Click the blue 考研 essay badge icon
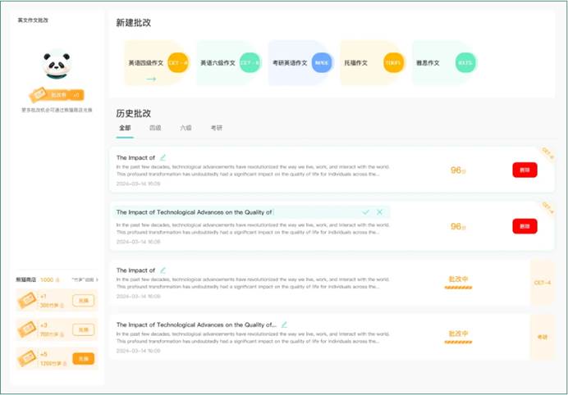This screenshot has width=568, height=395. tap(322, 62)
